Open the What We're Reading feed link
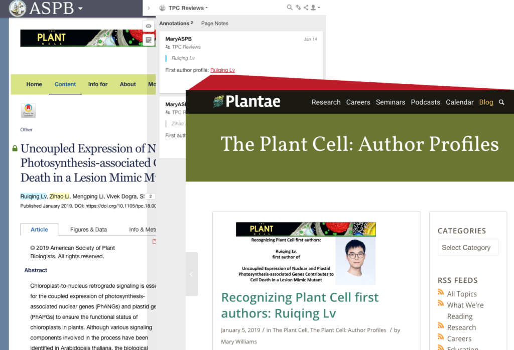 pyautogui.click(x=465, y=311)
